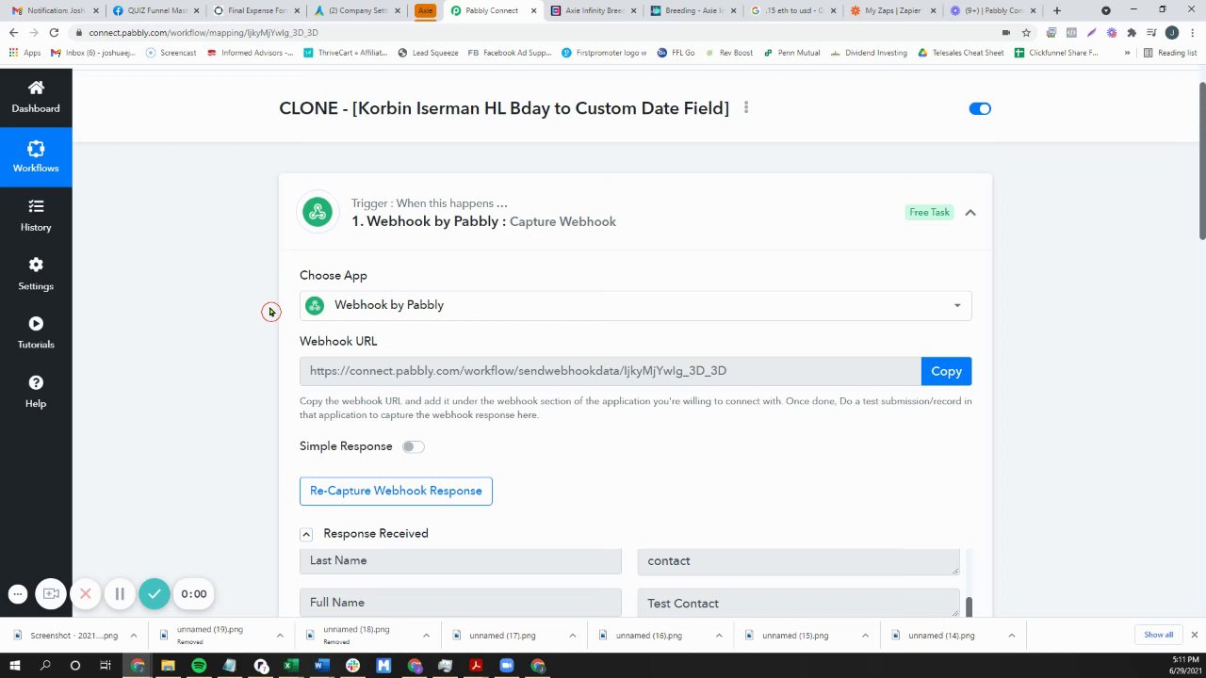Open the Lead Squeeze bookmark

point(428,53)
